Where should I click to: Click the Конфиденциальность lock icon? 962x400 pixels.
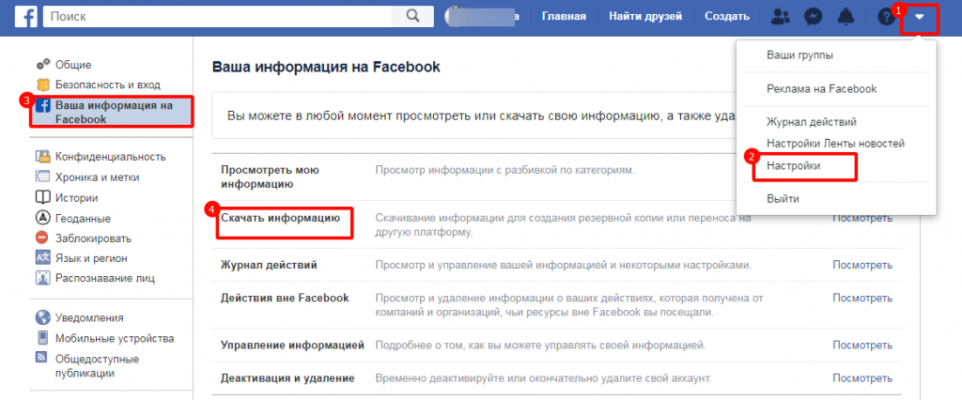pyautogui.click(x=42, y=157)
